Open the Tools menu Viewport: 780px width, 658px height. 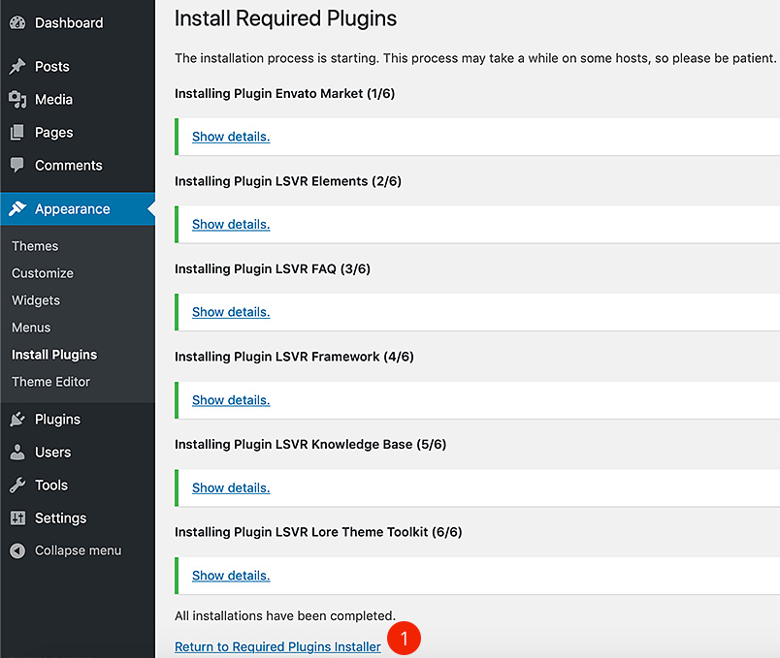click(x=78, y=485)
